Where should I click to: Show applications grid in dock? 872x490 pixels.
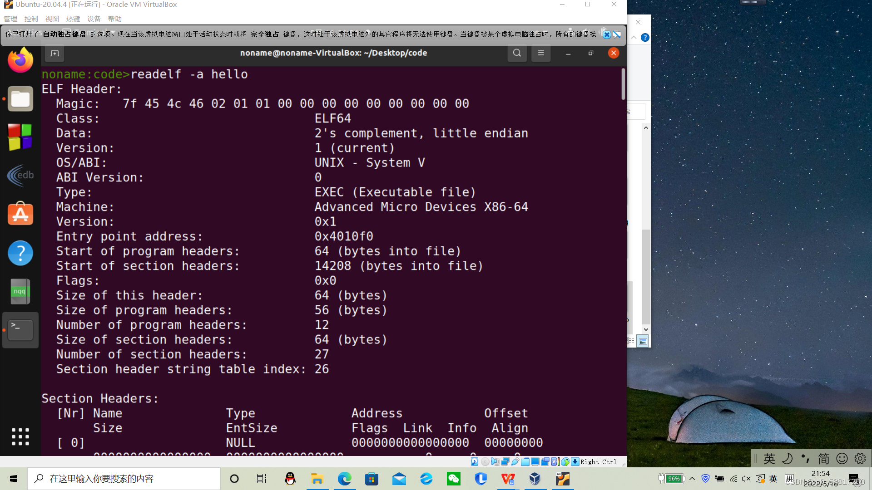pyautogui.click(x=20, y=436)
